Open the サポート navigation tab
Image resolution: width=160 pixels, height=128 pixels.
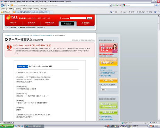tap(67, 24)
